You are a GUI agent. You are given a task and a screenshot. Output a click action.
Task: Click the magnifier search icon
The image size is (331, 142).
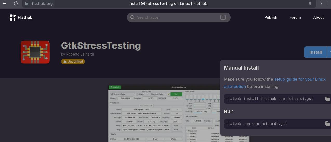(x=133, y=17)
